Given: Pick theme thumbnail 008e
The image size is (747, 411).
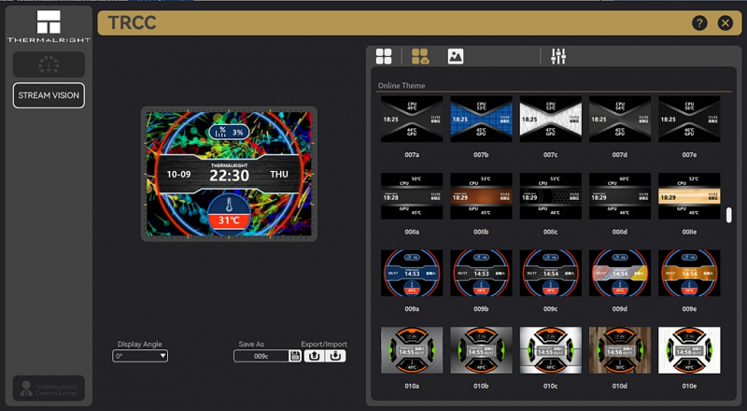Looking at the screenshot, I should click(689, 195).
